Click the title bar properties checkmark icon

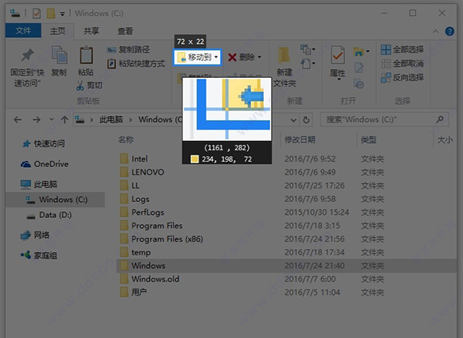(37, 14)
